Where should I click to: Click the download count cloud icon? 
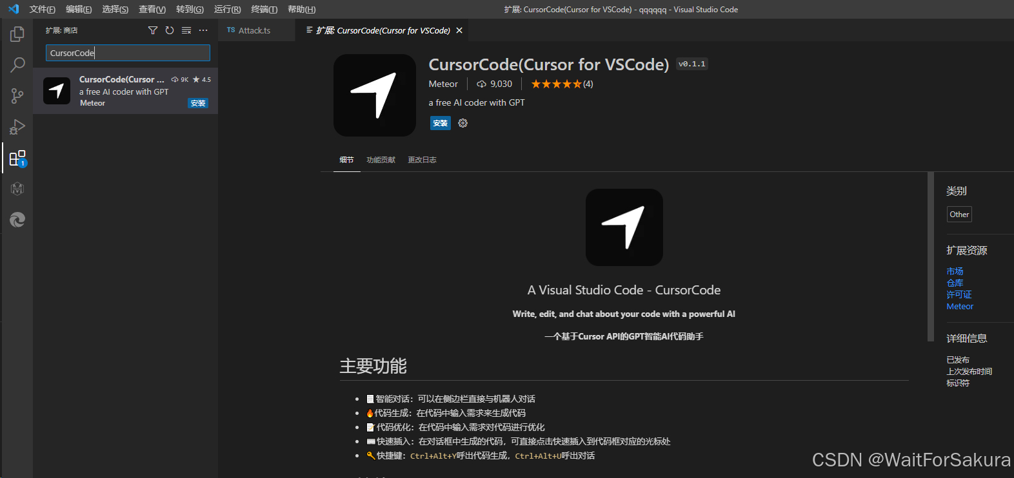pos(481,84)
